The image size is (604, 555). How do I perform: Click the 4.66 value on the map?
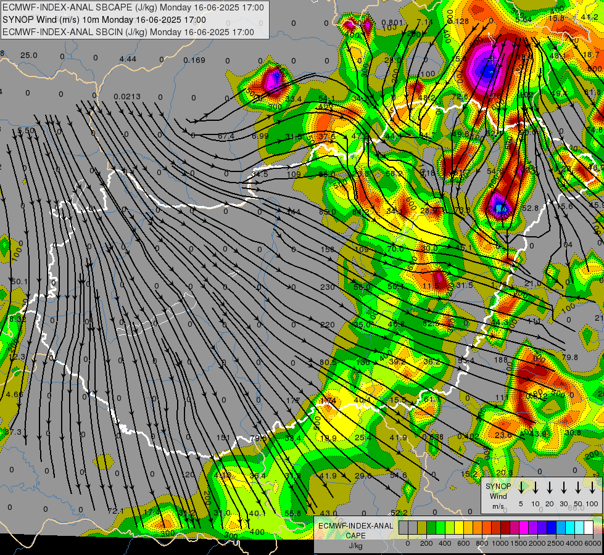15,395
